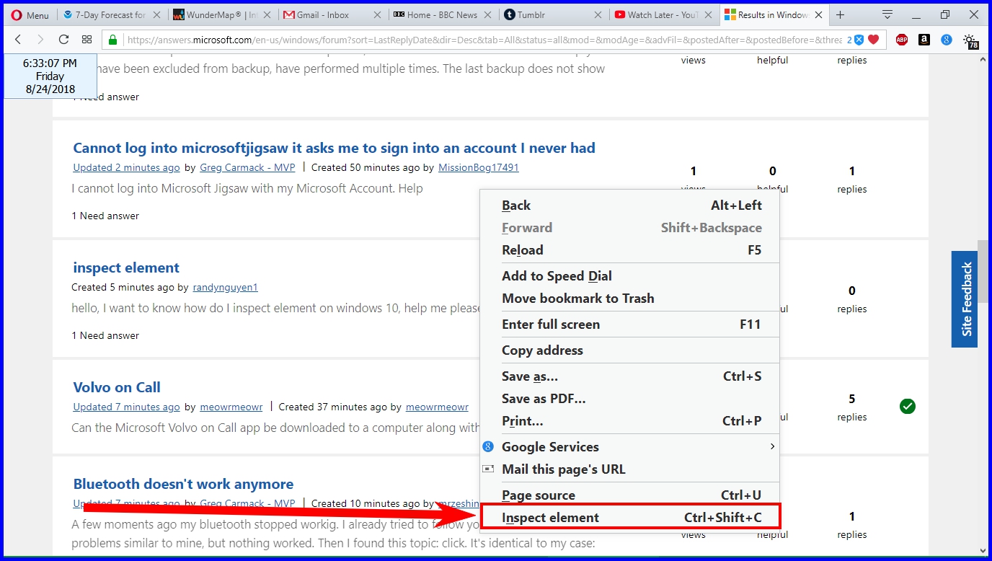
Task: Open a new tab with plus button
Action: (x=840, y=15)
